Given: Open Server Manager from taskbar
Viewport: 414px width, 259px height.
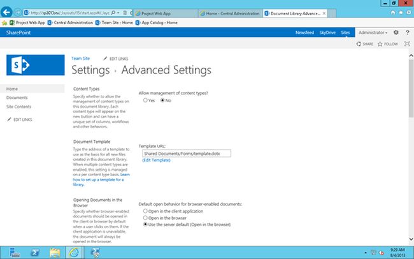Looking at the screenshot, I should pyautogui.click(x=15, y=253).
